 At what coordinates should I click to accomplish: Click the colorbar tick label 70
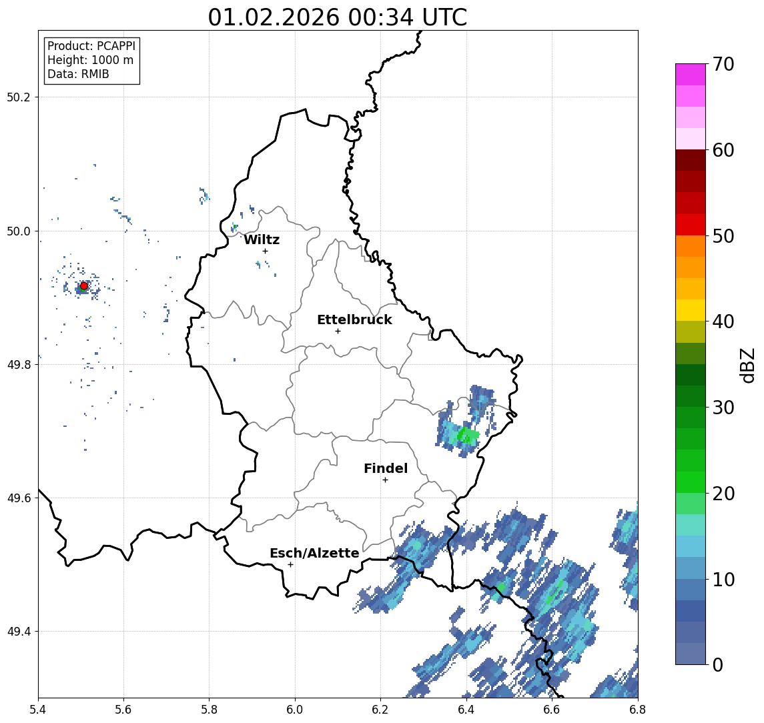(723, 64)
